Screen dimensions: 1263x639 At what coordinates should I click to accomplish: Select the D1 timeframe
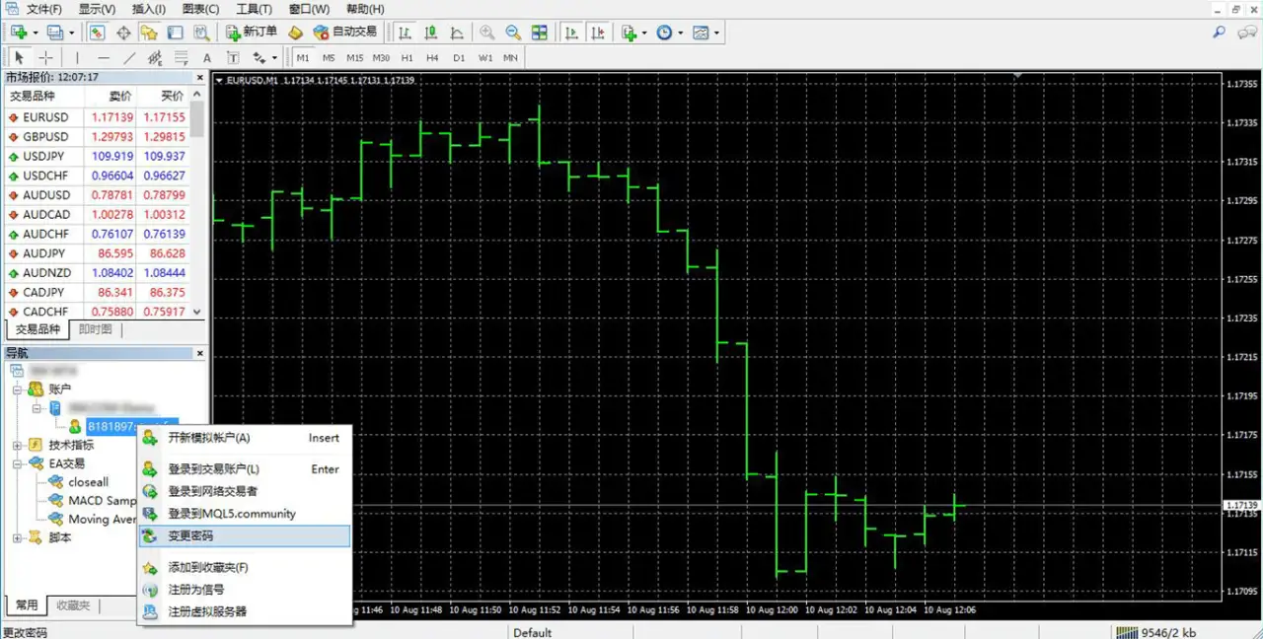[x=459, y=58]
